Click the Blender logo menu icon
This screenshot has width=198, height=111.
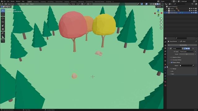pyautogui.click(x=2, y=1)
